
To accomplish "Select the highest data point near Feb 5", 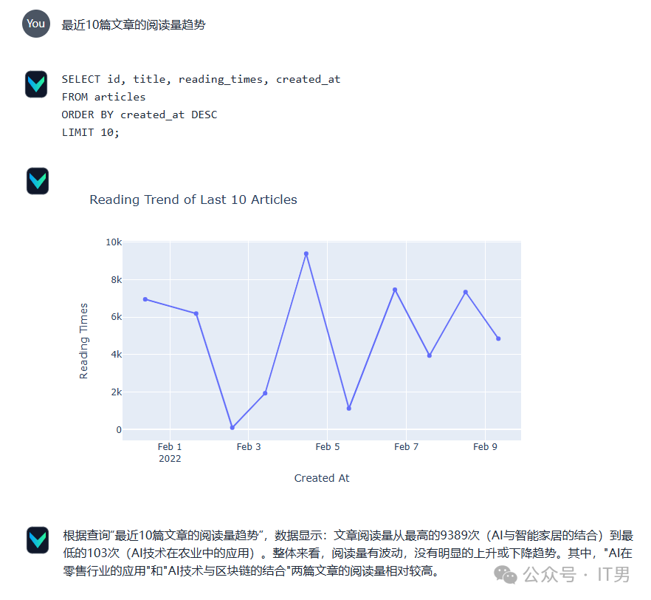I will 305,253.
